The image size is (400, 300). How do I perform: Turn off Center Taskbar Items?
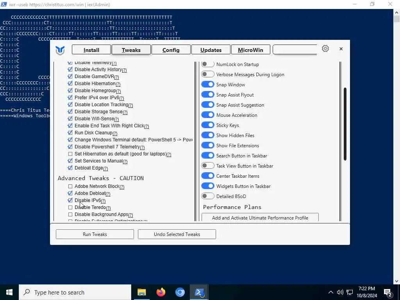pyautogui.click(x=207, y=176)
